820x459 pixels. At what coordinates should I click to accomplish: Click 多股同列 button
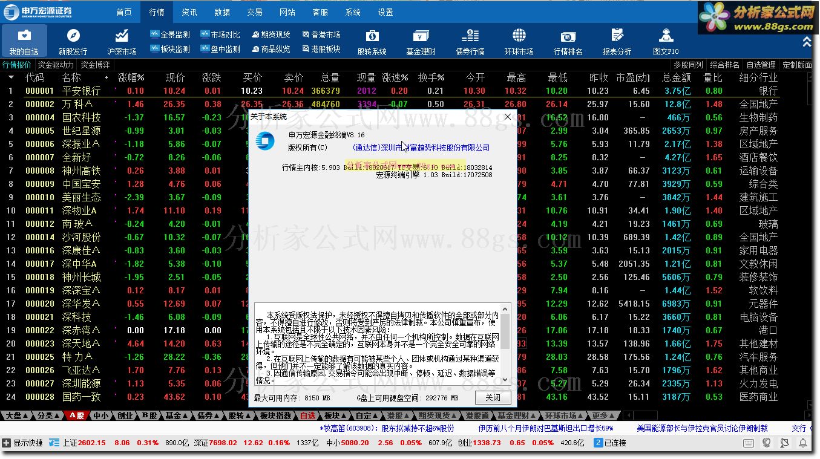689,65
